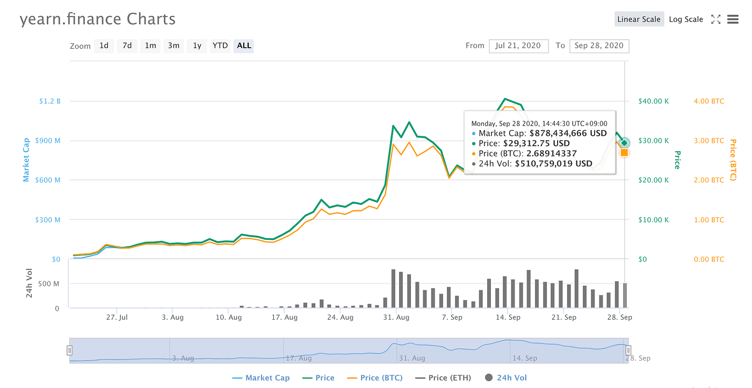Click the 24h Vol axis title

[x=30, y=283]
